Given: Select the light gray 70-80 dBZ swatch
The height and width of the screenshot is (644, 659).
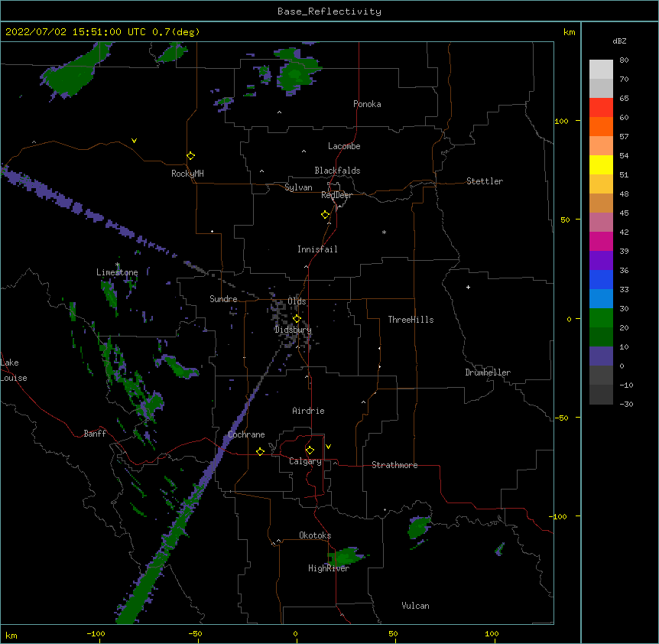Looking at the screenshot, I should (x=601, y=69).
